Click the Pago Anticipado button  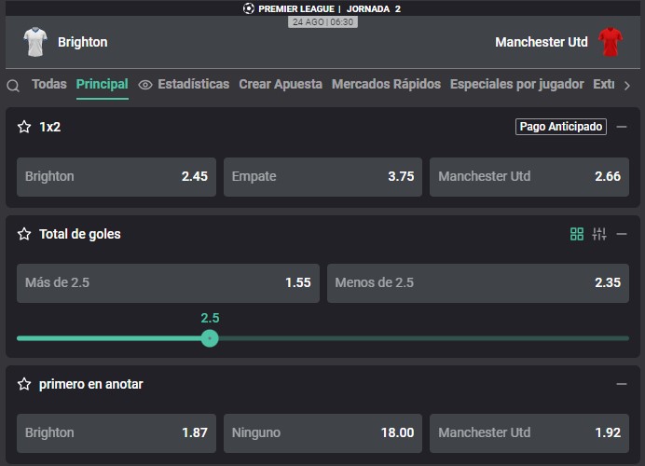(x=561, y=127)
